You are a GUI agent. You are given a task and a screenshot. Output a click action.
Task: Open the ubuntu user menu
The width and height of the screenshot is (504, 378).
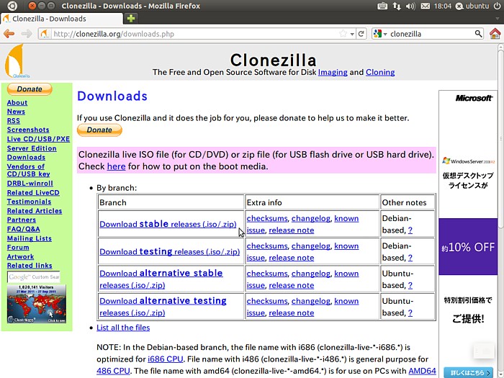pyautogui.click(x=472, y=6)
